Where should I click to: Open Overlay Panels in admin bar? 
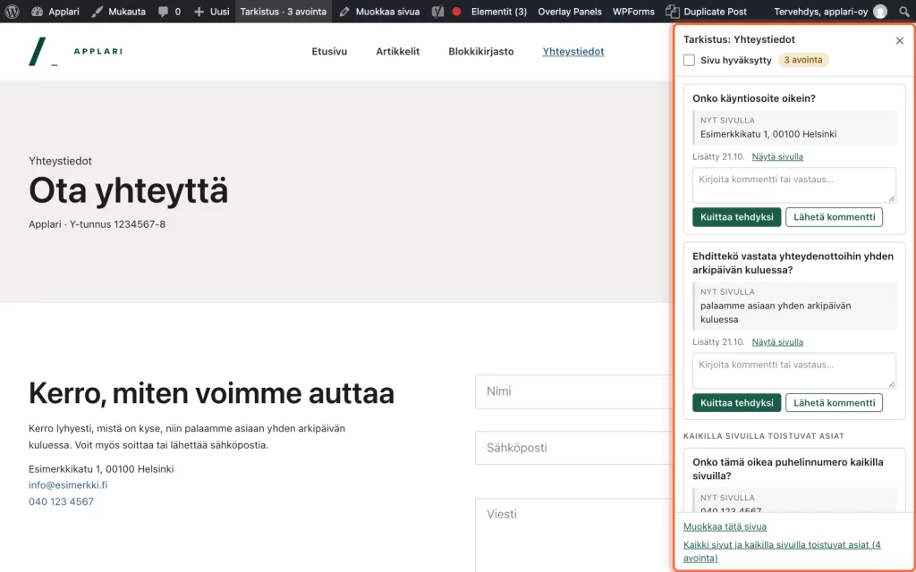click(570, 11)
